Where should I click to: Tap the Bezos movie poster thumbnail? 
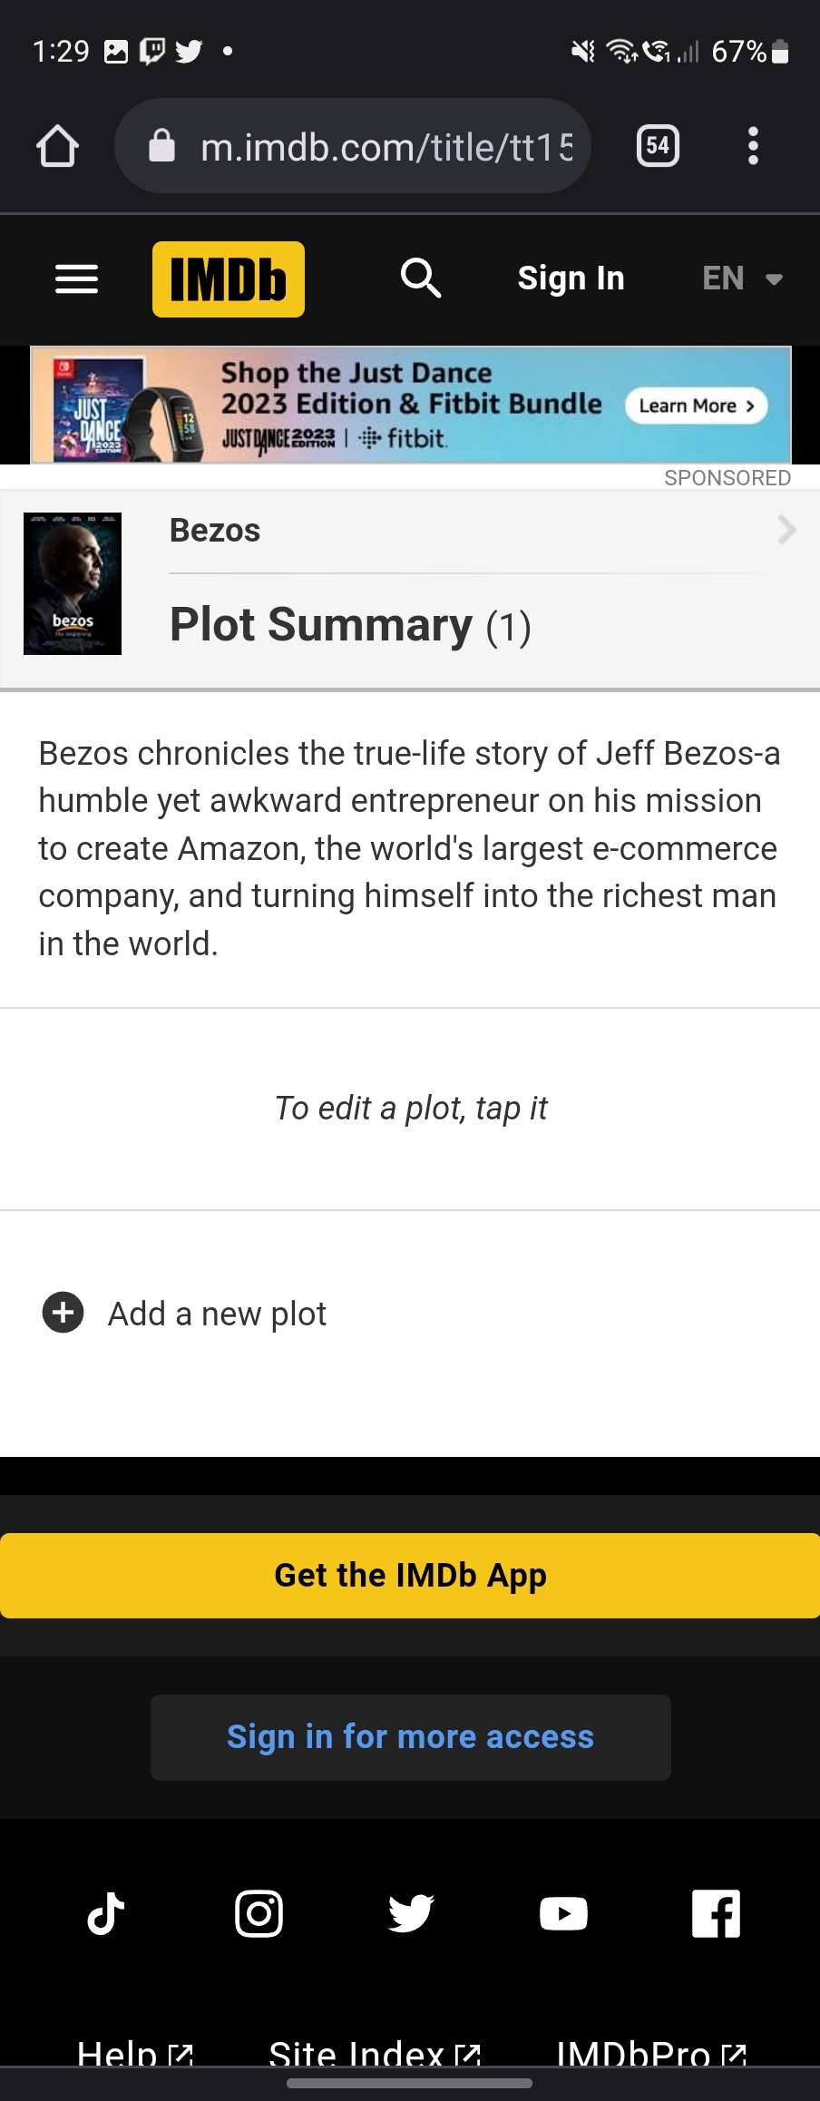pyautogui.click(x=73, y=583)
